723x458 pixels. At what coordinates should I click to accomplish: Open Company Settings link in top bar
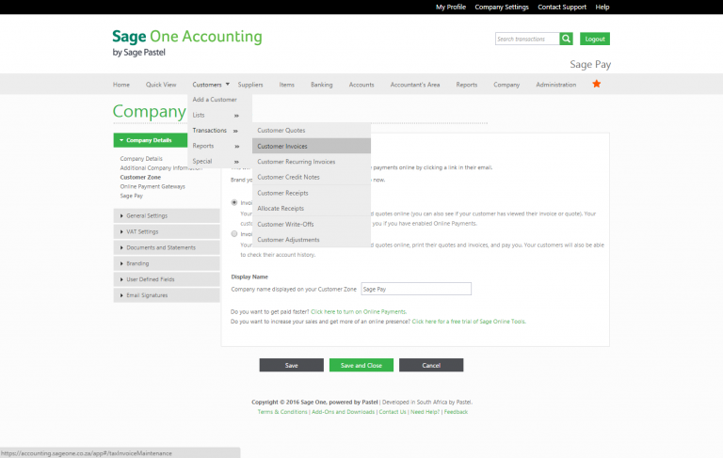click(x=502, y=7)
